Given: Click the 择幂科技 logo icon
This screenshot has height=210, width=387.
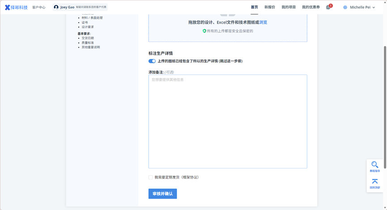Looking at the screenshot, I should point(8,7).
